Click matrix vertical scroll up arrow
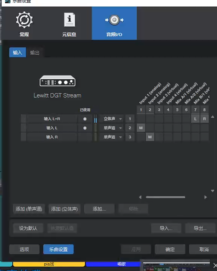 (x=213, y=117)
